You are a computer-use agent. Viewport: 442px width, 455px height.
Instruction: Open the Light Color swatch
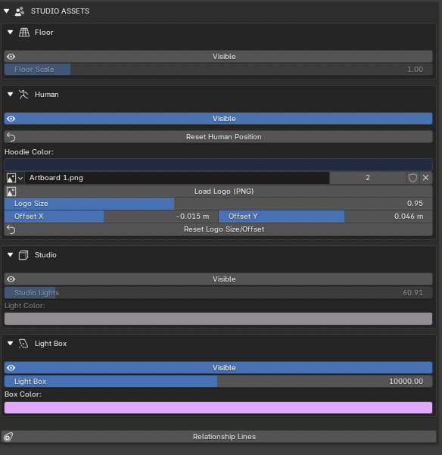219,319
